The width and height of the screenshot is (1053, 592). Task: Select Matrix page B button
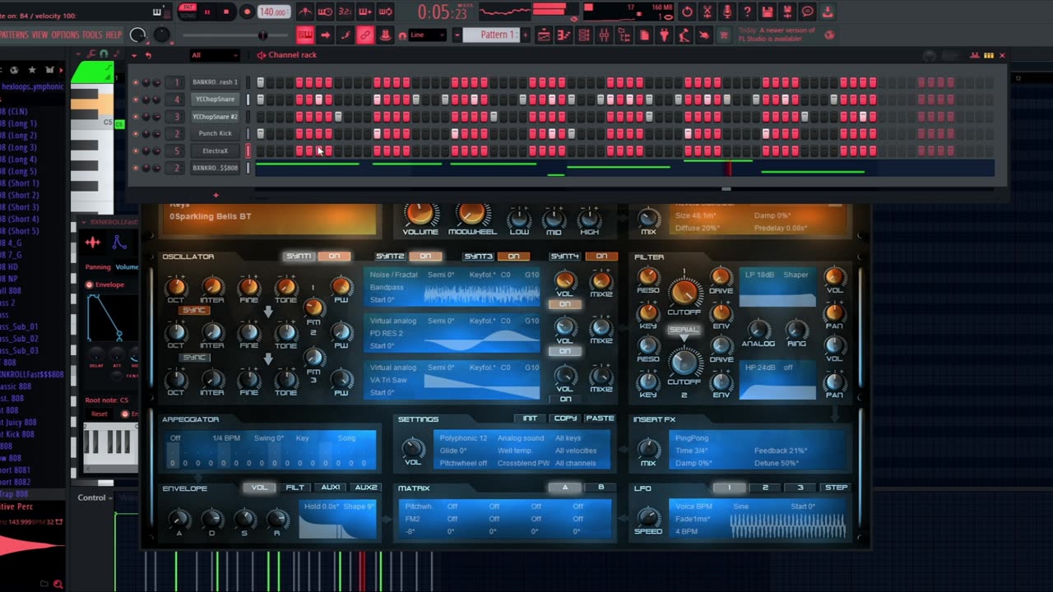[x=601, y=488]
